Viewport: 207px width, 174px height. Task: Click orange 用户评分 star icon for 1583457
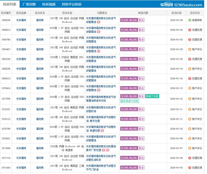[190, 49]
